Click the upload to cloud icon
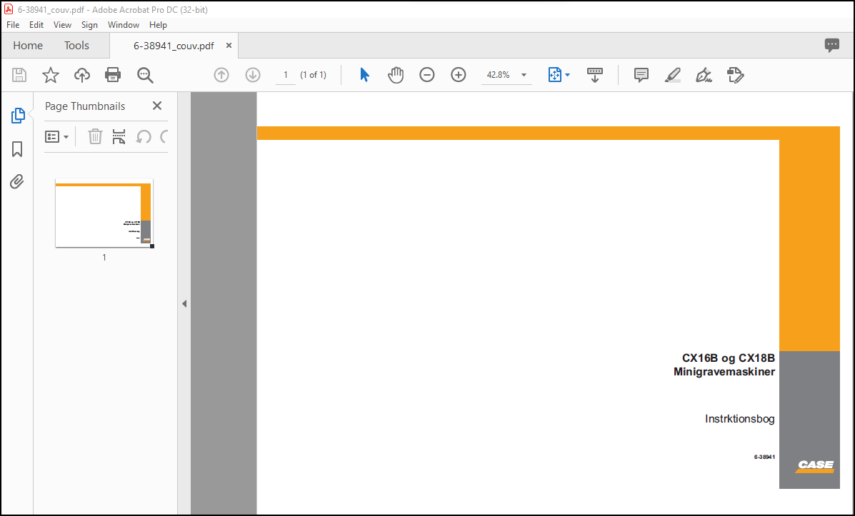This screenshot has width=855, height=516. click(x=82, y=75)
